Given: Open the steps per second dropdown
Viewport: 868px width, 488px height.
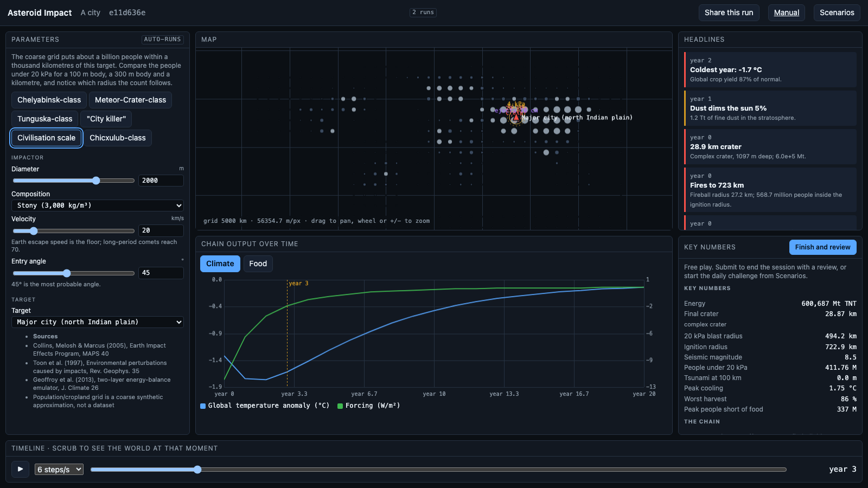Looking at the screenshot, I should 59,470.
